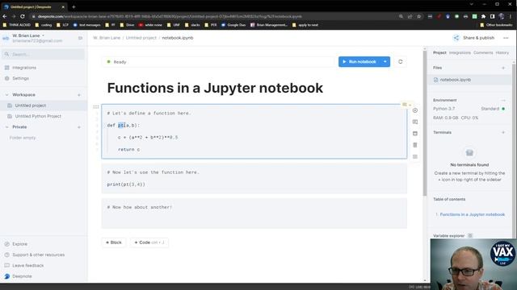Select Untitled project in the workspace list
The height and width of the screenshot is (290, 517).
coord(43,106)
